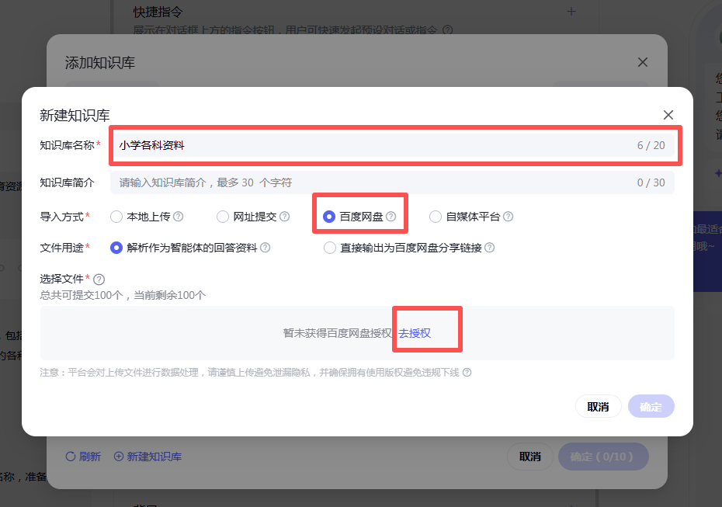Open help icon next to 百度网盘
Viewport: 722px width, 507px height.
point(391,217)
